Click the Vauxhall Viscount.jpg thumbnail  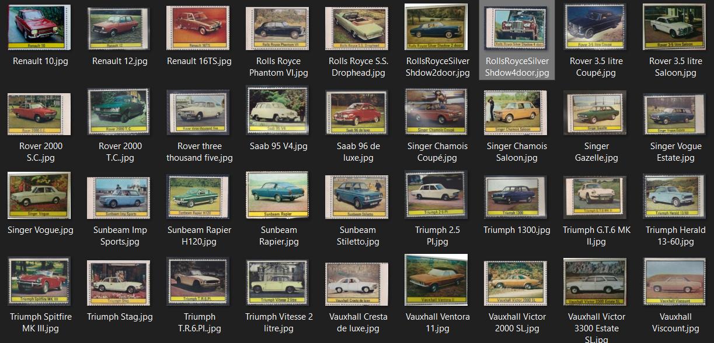[674, 282]
